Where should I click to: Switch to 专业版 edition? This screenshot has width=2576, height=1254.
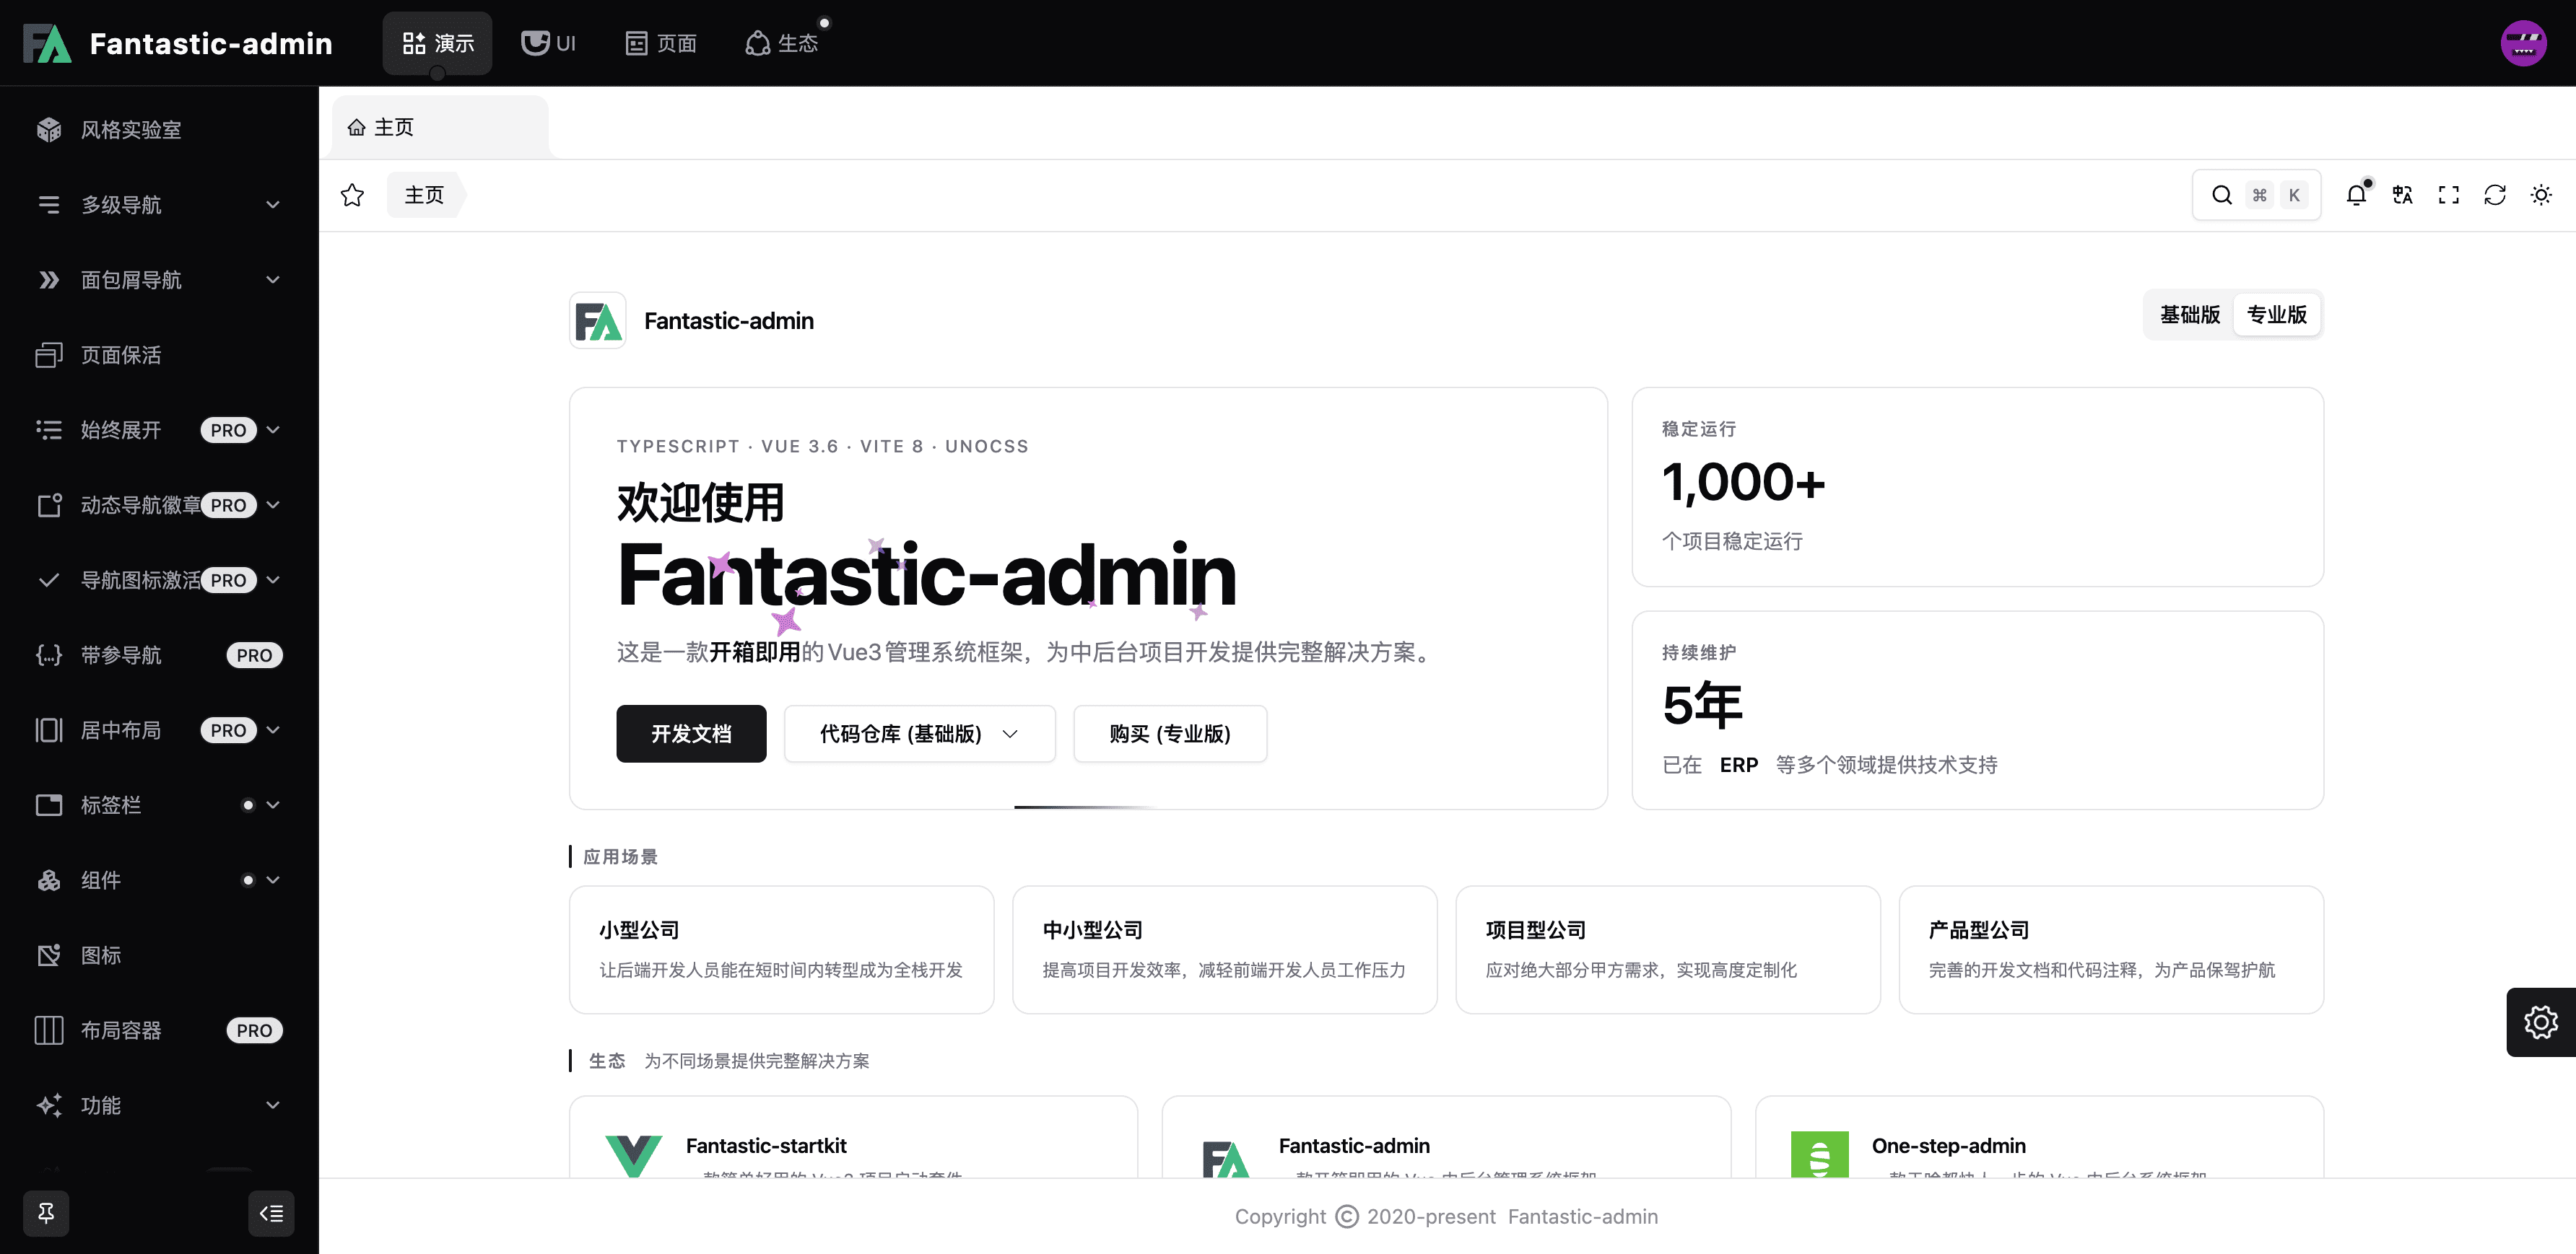click(x=2276, y=315)
